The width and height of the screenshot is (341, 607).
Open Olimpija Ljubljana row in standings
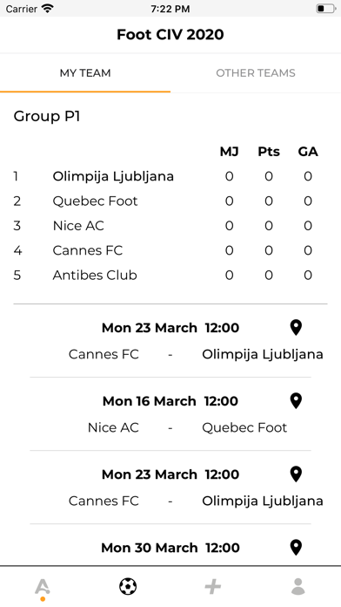click(x=170, y=176)
